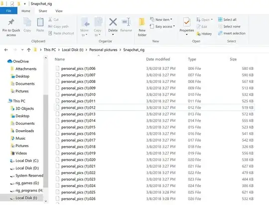The height and width of the screenshot is (205, 269).
Task: Sort by the Type column header
Action: click(192, 59)
